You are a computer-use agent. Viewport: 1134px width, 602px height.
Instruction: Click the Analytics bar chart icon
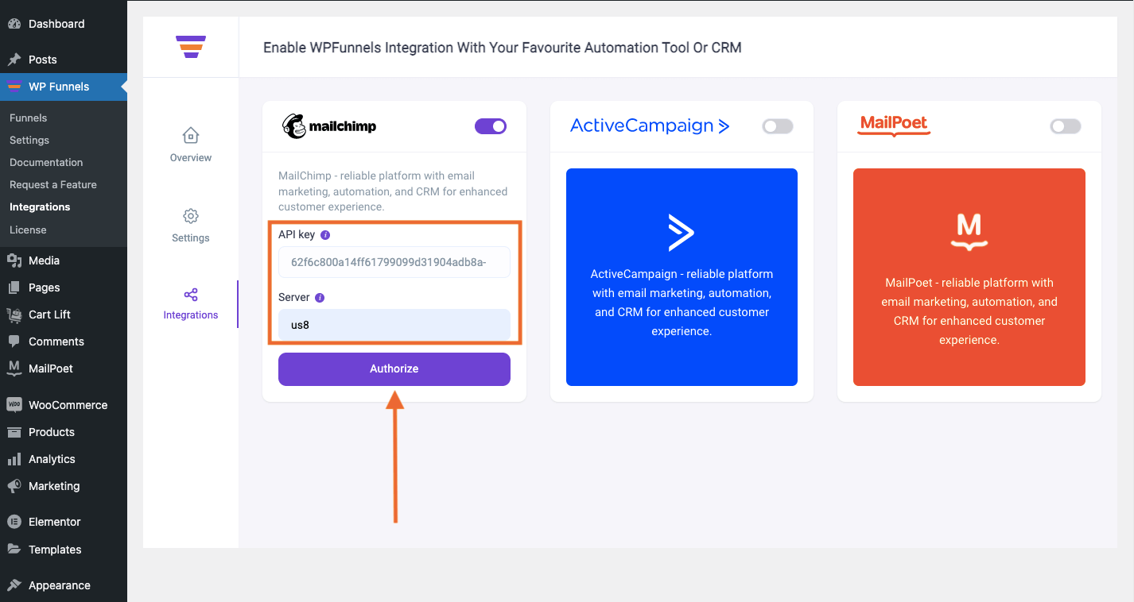[14, 459]
